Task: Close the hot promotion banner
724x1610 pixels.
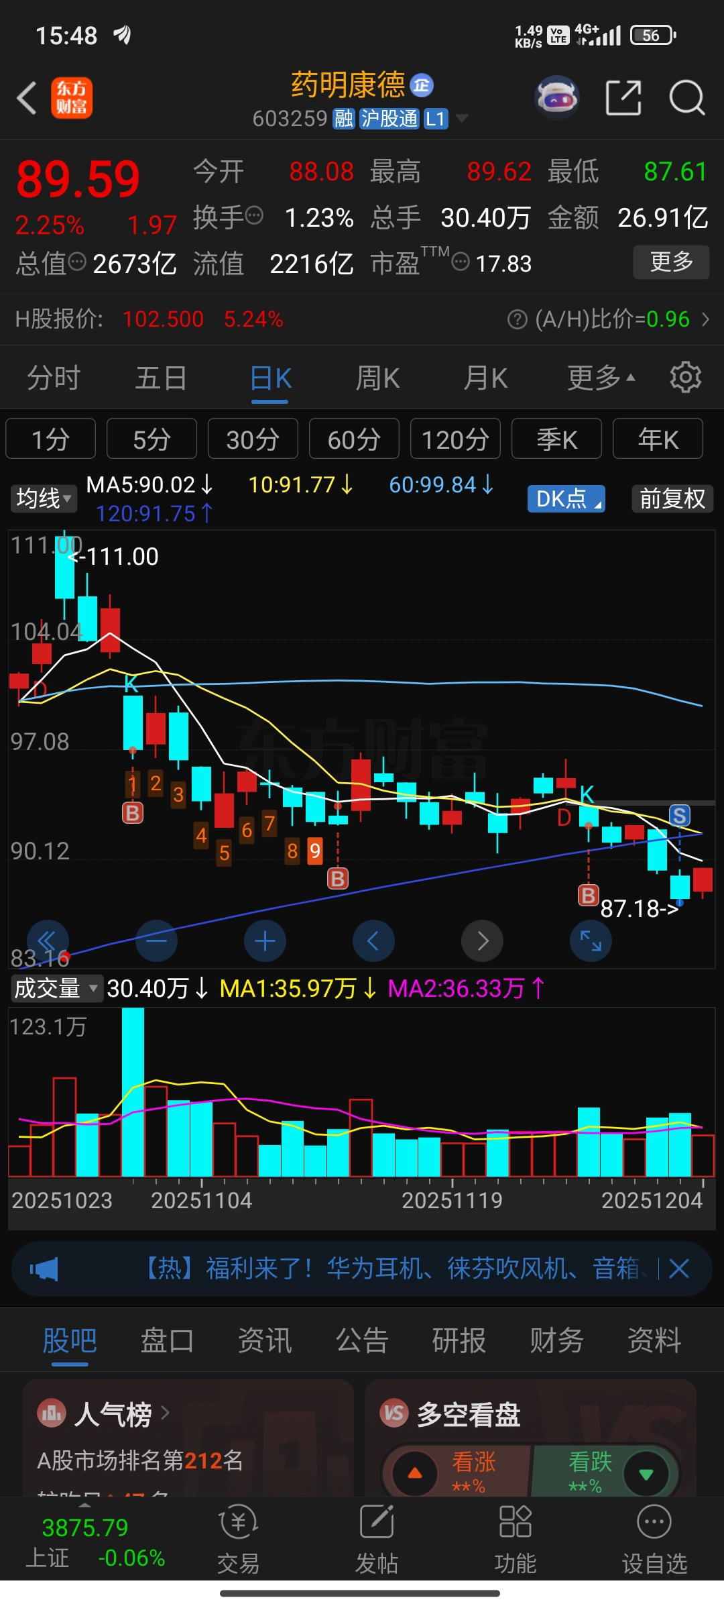Action: pyautogui.click(x=679, y=1269)
